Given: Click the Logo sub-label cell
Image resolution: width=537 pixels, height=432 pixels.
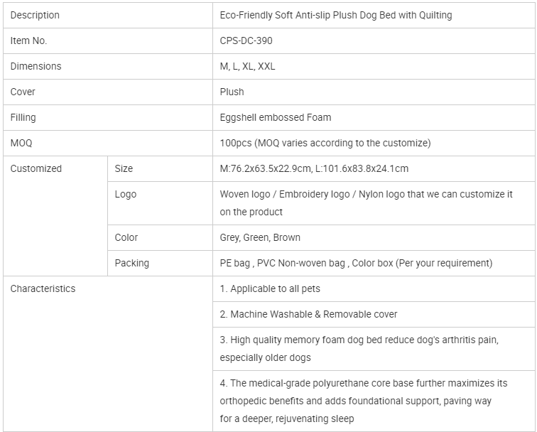Looking at the screenshot, I should pos(126,194).
